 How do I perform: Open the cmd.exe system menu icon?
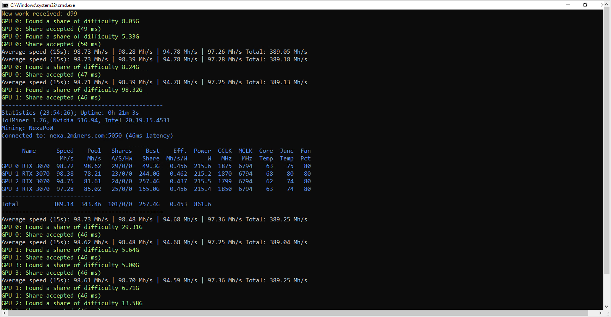click(x=5, y=5)
